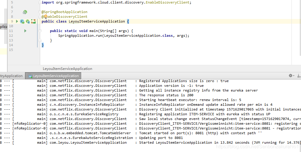The width and height of the screenshot is (301, 152).
Task: Click the EnableDiscoveryClient import reference
Action: coord(167,2)
